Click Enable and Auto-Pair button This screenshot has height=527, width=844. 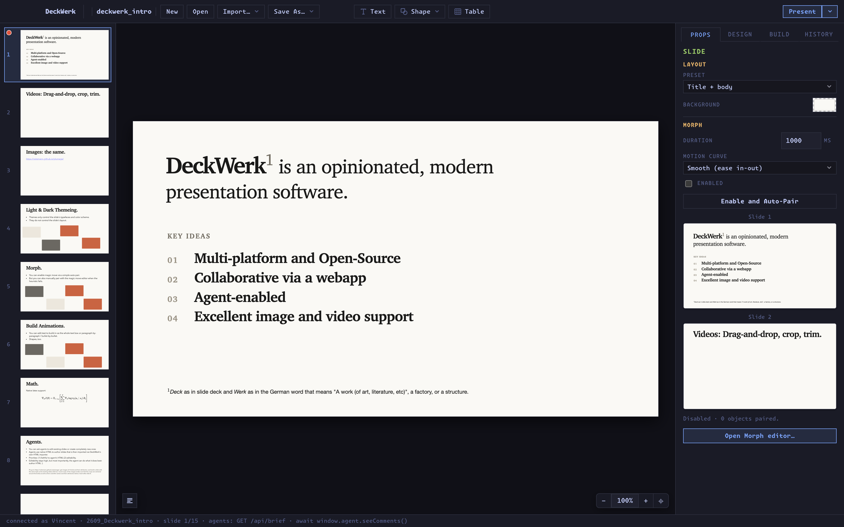point(759,201)
